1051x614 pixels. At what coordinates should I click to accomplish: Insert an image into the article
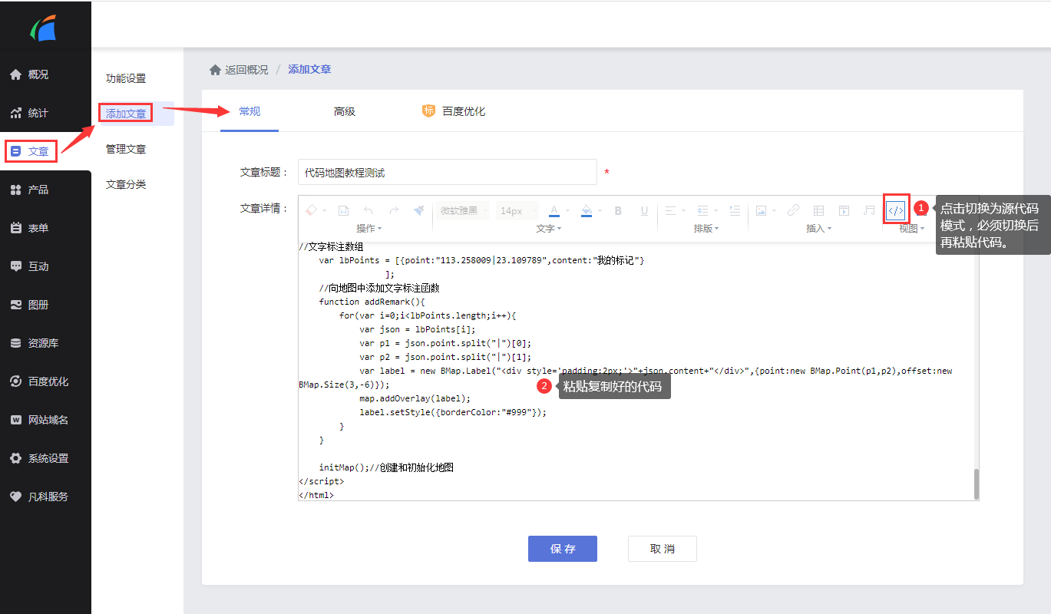coord(760,209)
